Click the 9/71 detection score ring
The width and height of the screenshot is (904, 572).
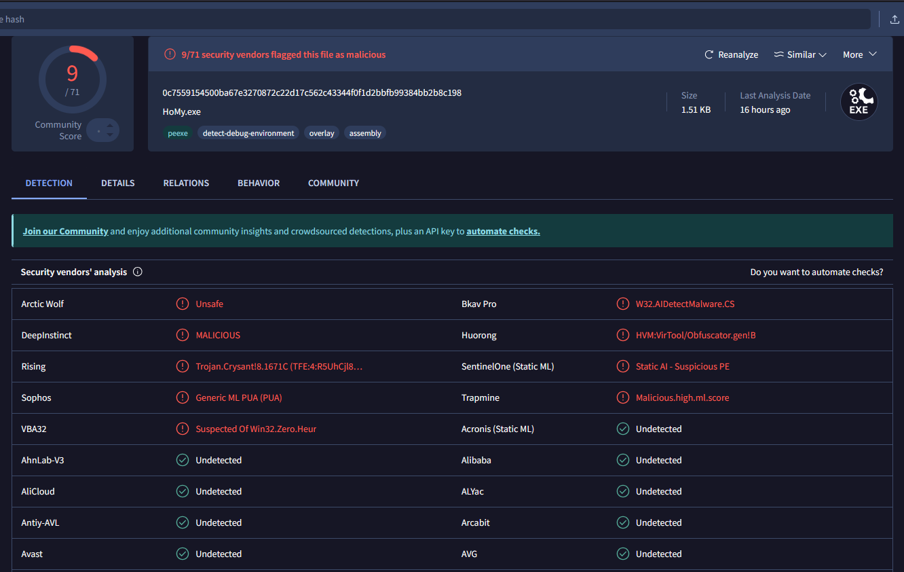tap(72, 79)
